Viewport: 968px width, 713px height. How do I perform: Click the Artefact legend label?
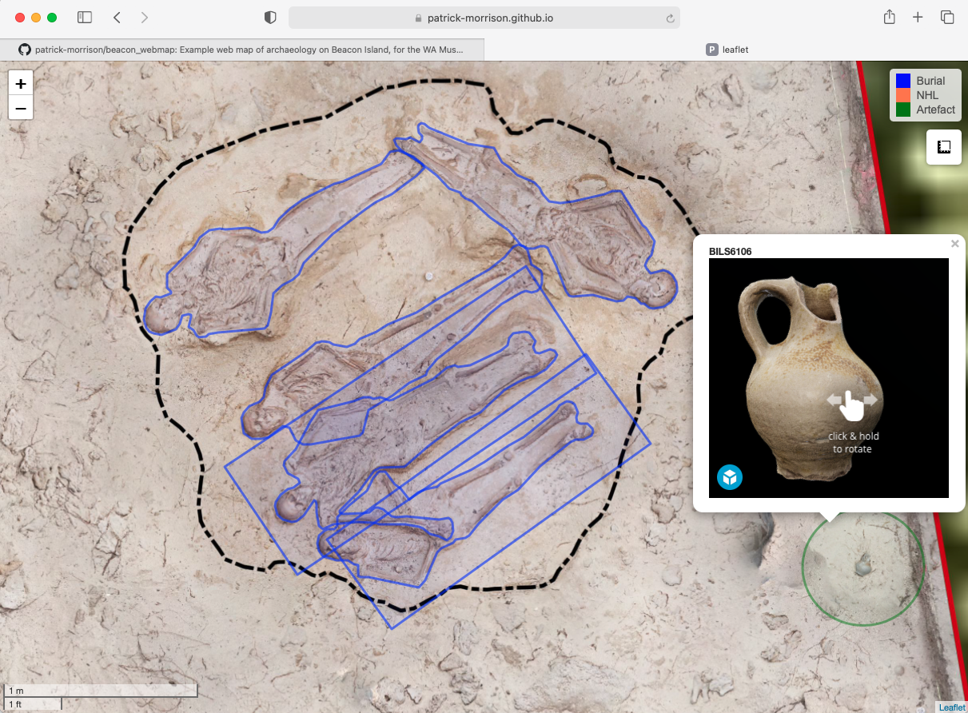pos(935,110)
